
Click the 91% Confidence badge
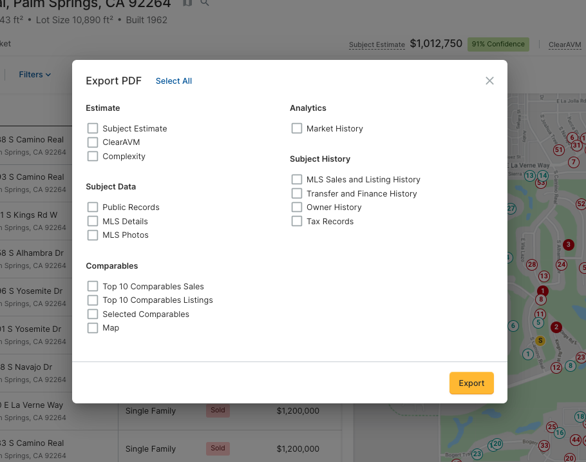pos(498,44)
